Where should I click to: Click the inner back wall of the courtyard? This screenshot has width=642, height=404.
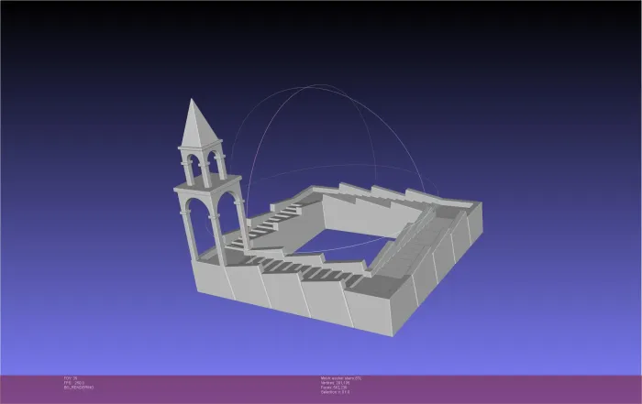371,214
